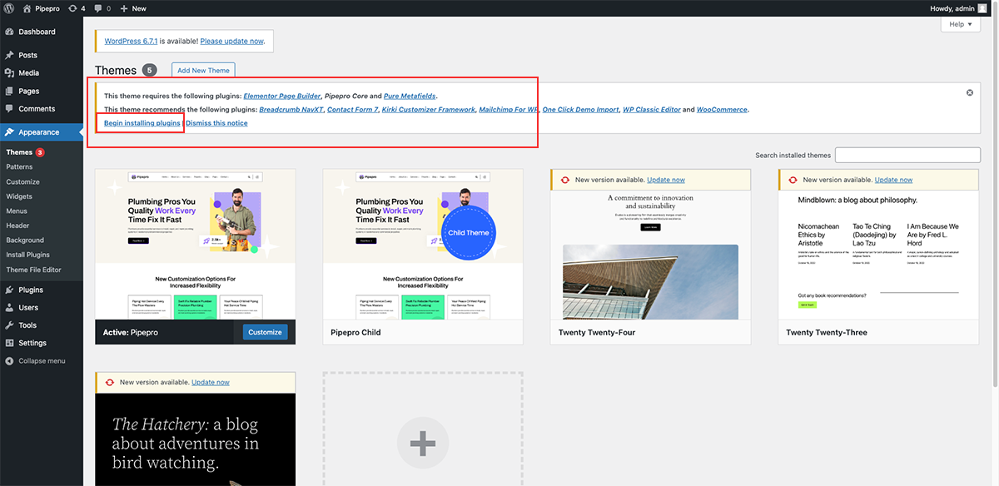
Task: Select the Pipepro Child theme thumbnail
Action: pos(423,244)
